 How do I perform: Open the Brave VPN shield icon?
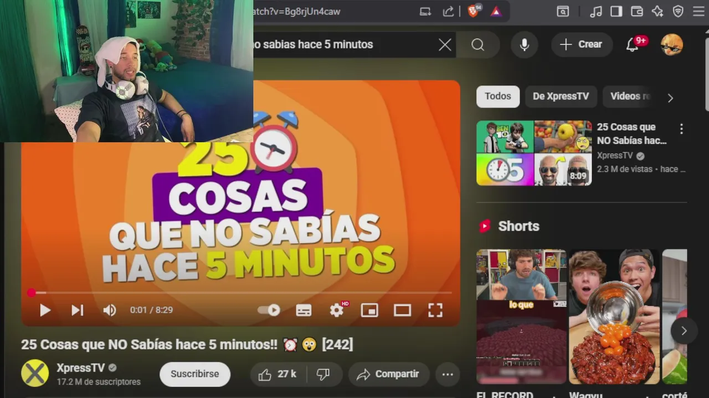[x=678, y=11]
